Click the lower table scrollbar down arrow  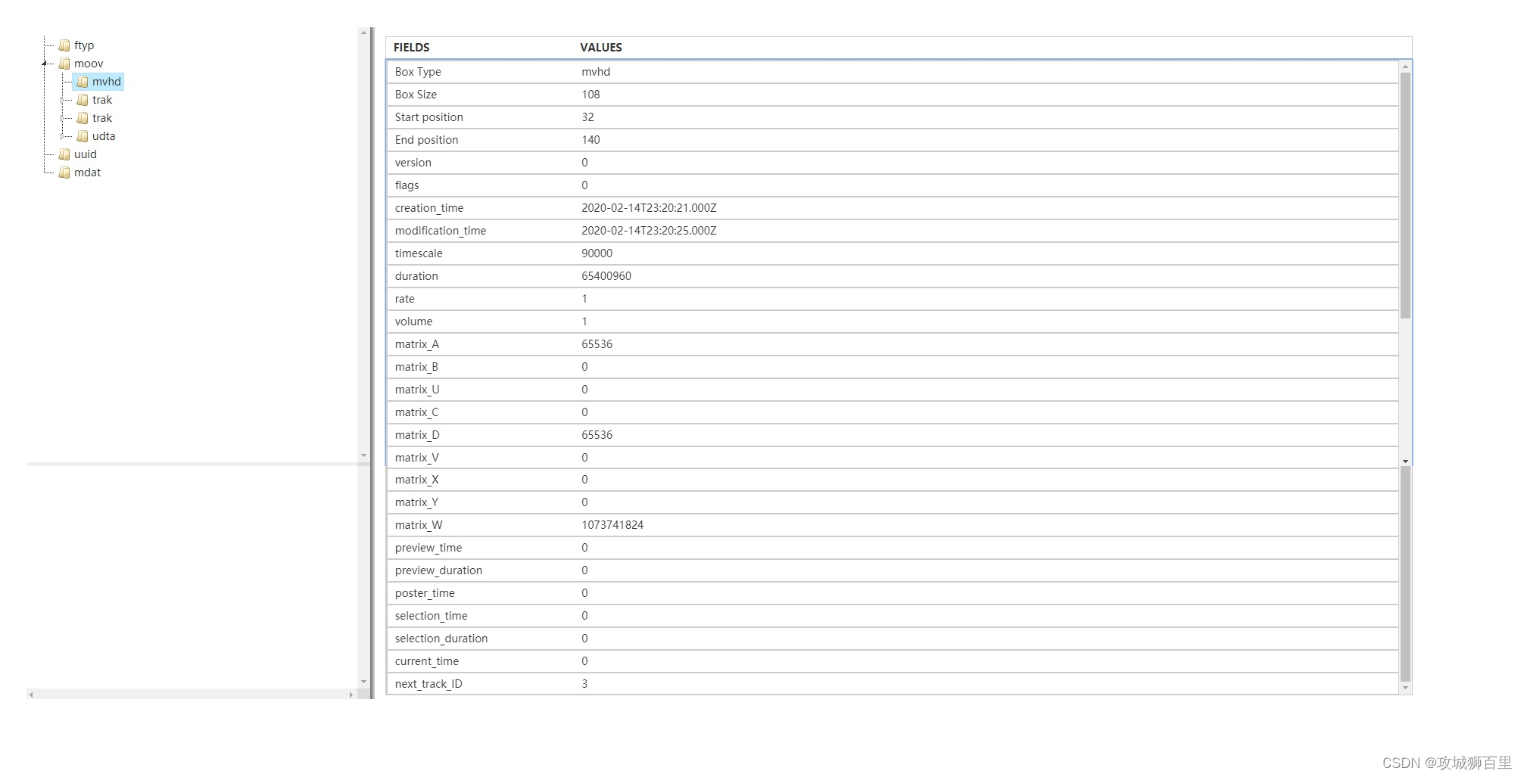coord(1405,688)
